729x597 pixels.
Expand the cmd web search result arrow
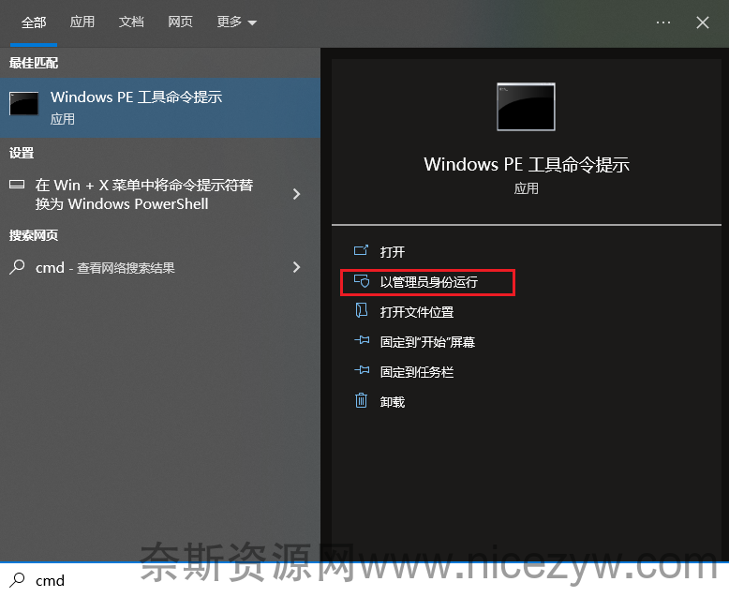[297, 267]
